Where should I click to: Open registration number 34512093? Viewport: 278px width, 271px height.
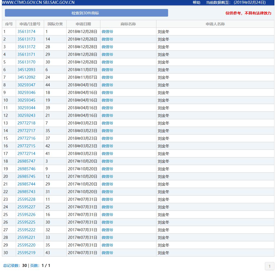[26, 70]
